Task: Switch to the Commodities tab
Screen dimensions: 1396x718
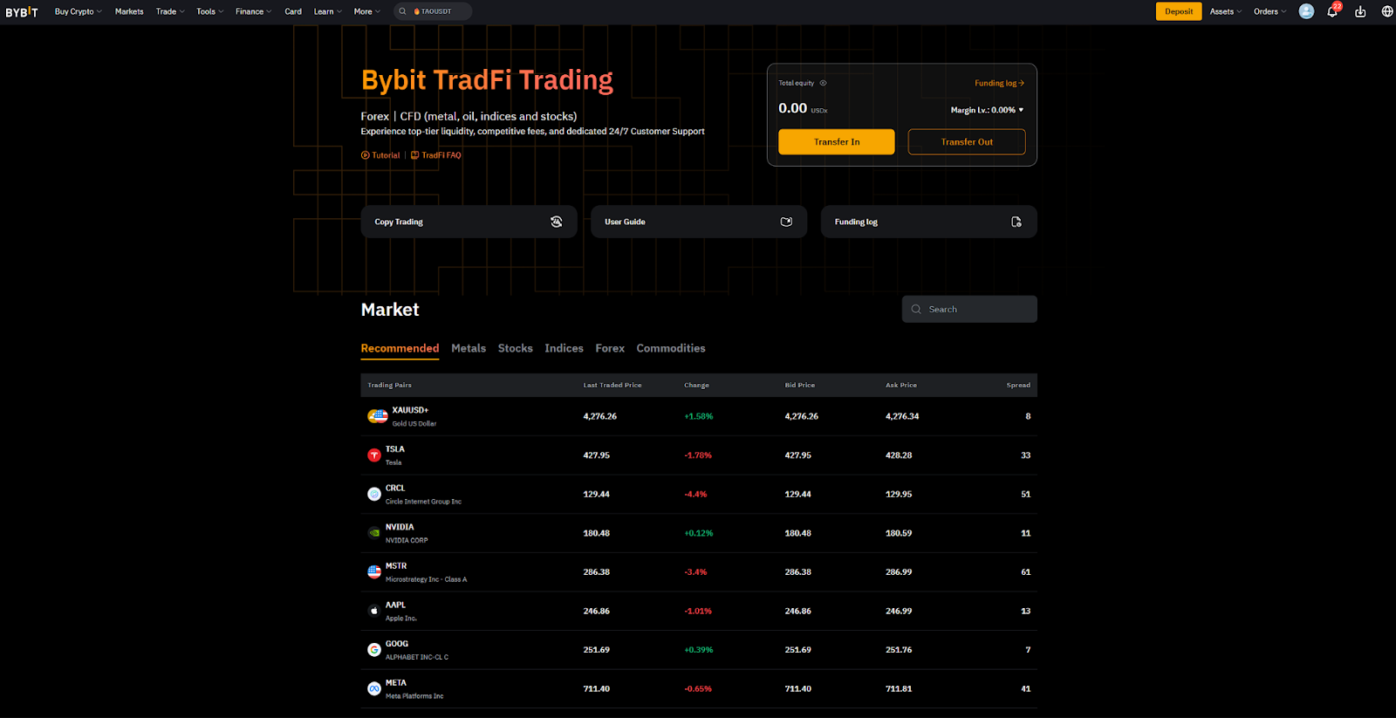Action: point(671,348)
